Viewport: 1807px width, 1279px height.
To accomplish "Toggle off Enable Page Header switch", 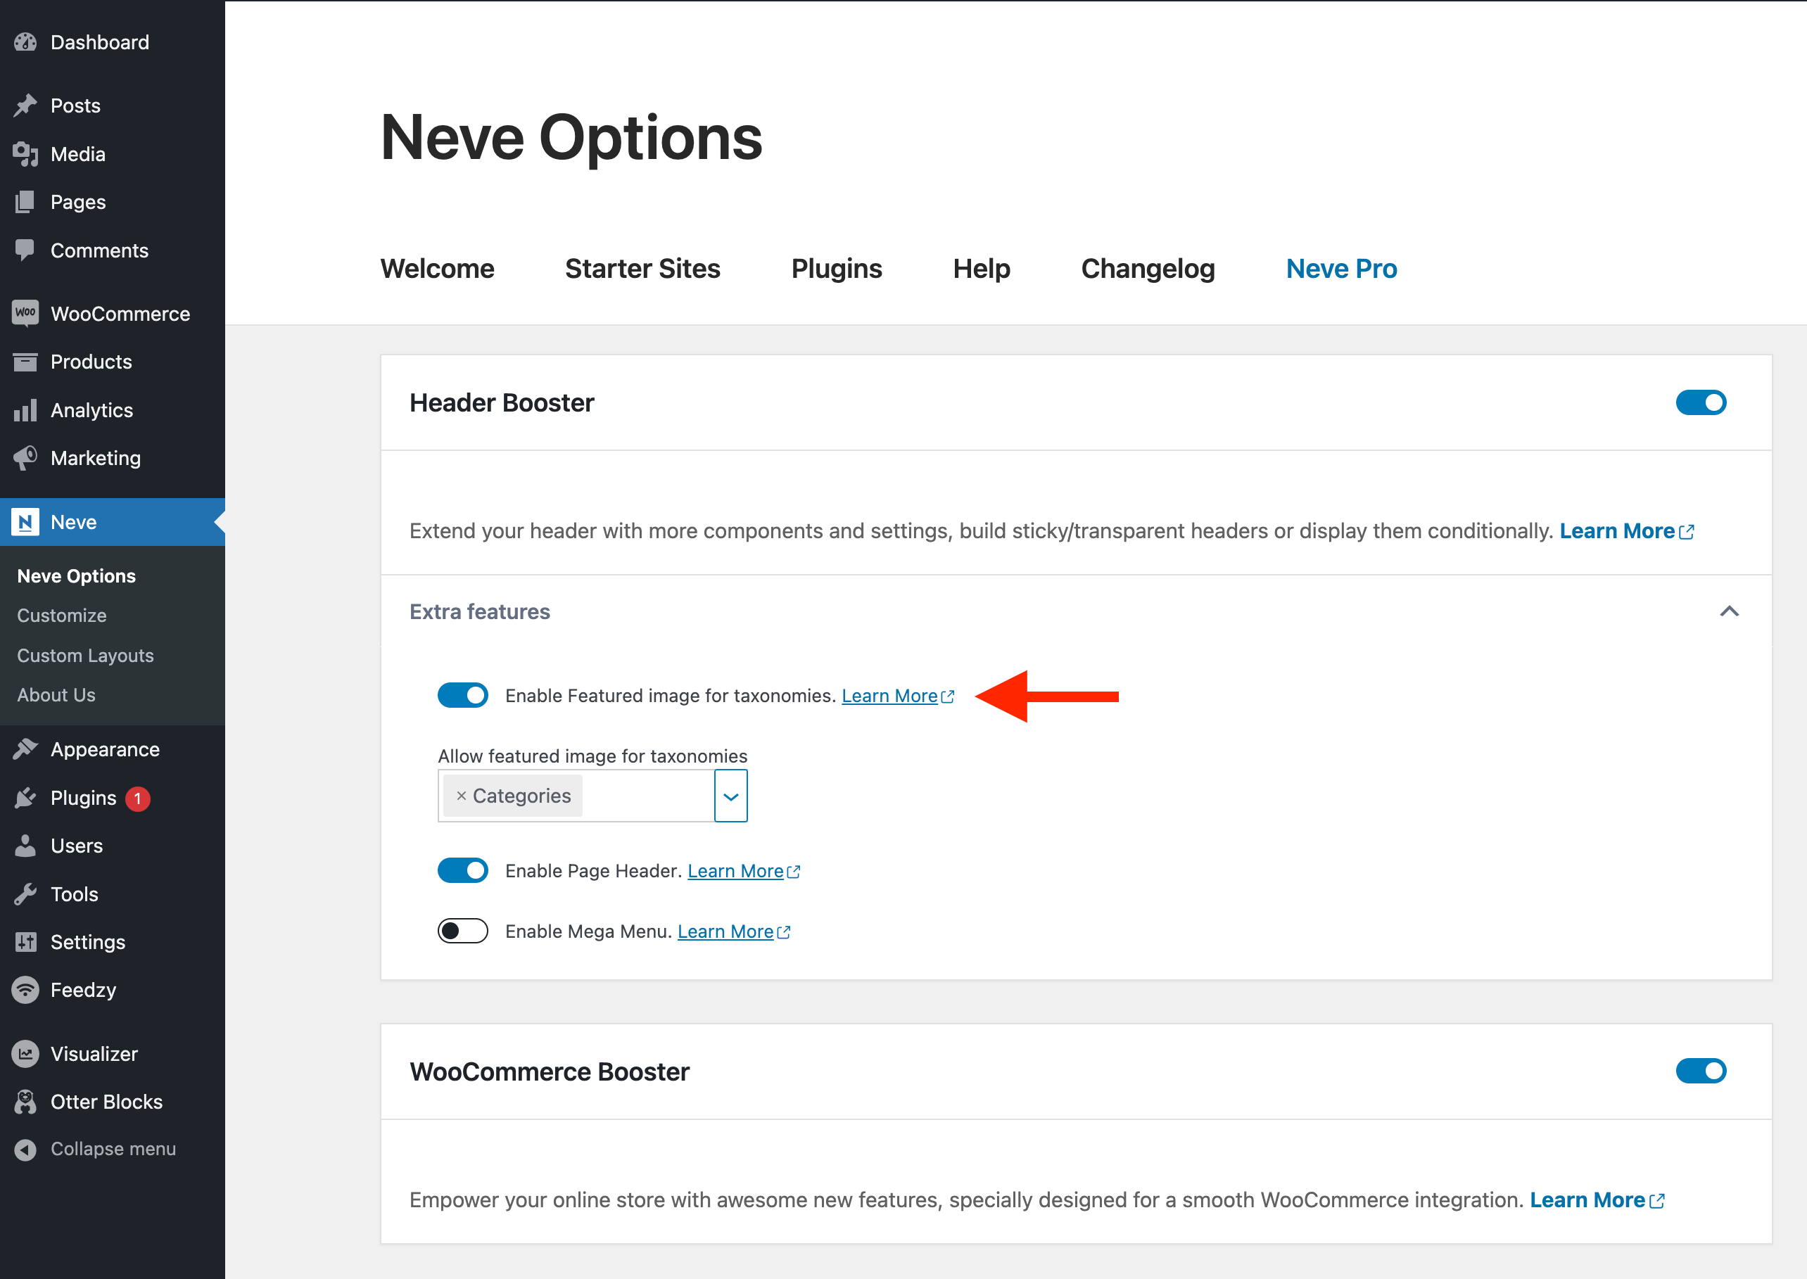I will [462, 870].
